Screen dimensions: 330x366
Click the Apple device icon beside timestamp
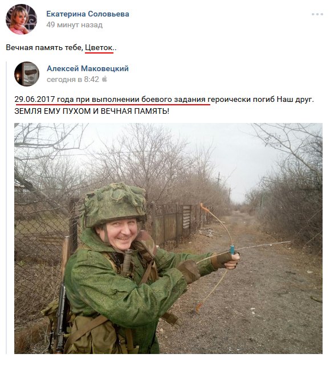[104, 79]
